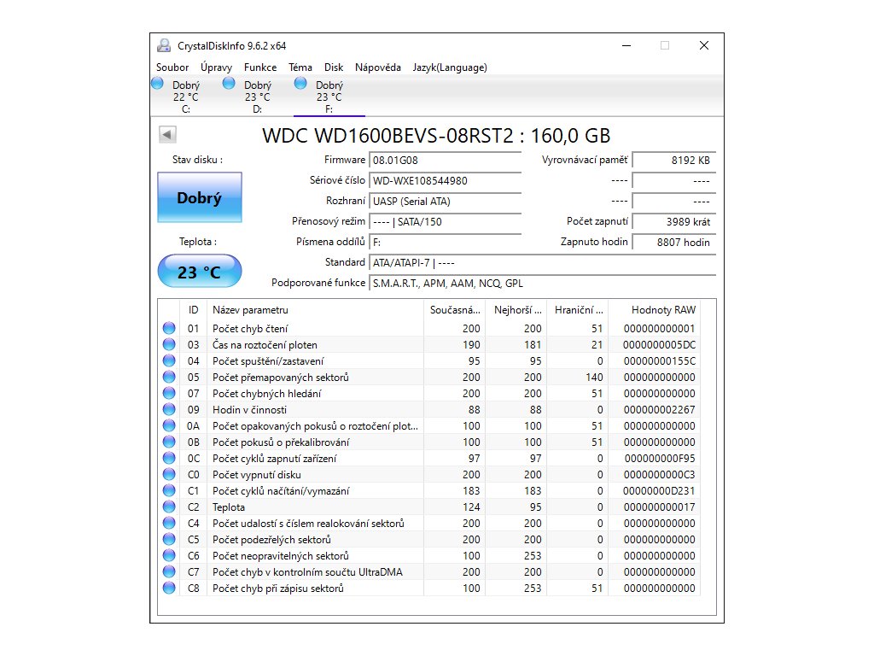Click the Dobrý health status button
Image resolution: width=874 pixels, height=656 pixels.
(x=200, y=197)
